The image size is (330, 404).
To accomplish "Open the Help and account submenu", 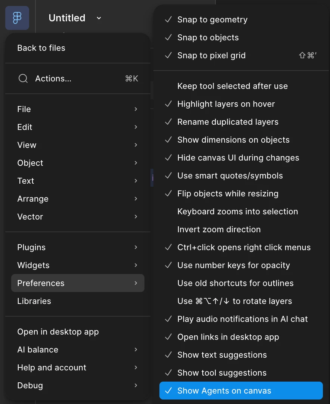I will [x=78, y=368].
